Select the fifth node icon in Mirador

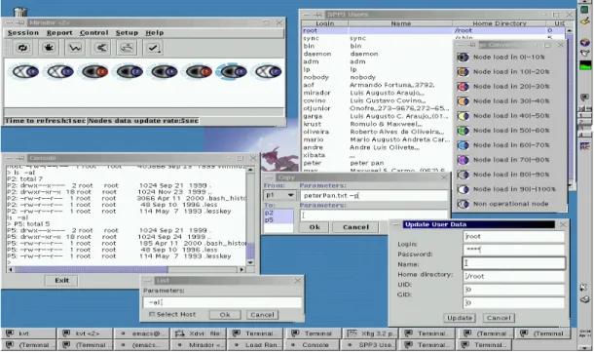point(165,71)
